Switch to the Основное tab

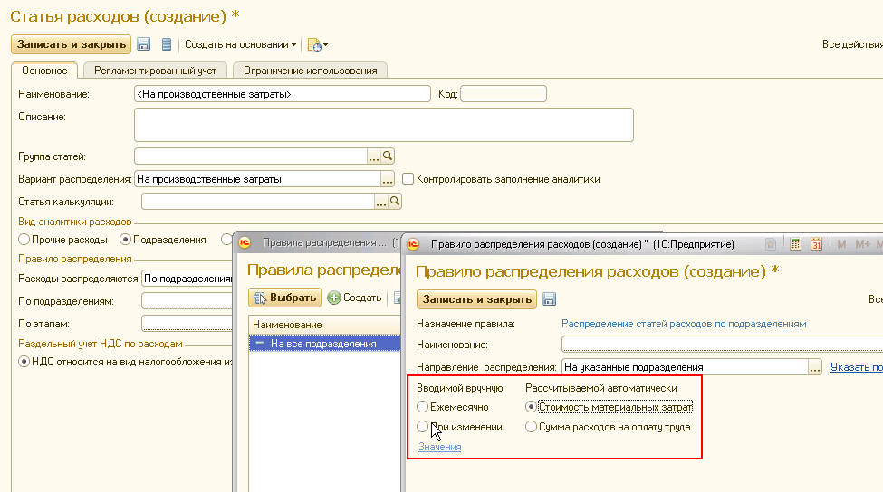[44, 71]
